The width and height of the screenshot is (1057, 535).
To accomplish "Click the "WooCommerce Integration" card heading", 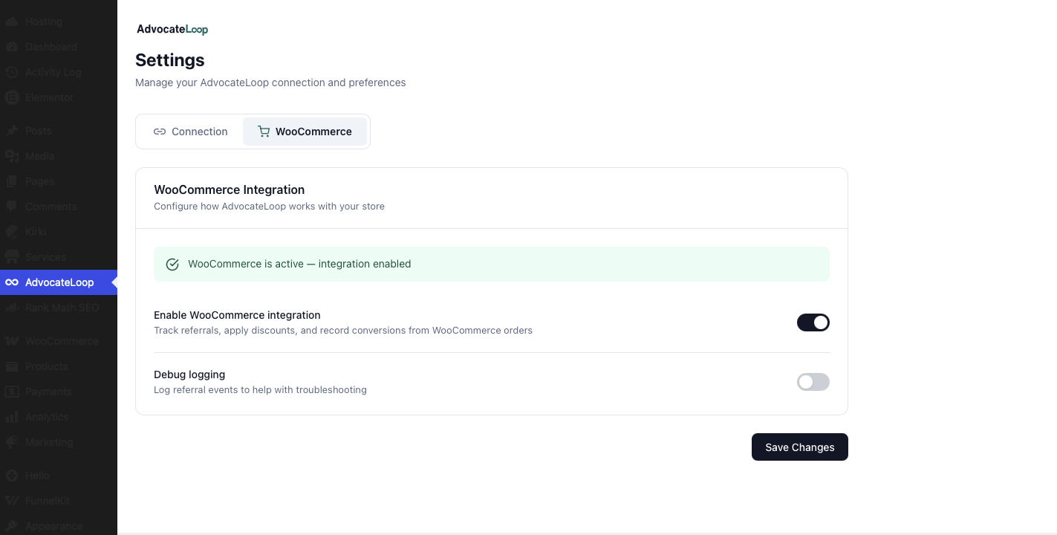I will point(230,189).
